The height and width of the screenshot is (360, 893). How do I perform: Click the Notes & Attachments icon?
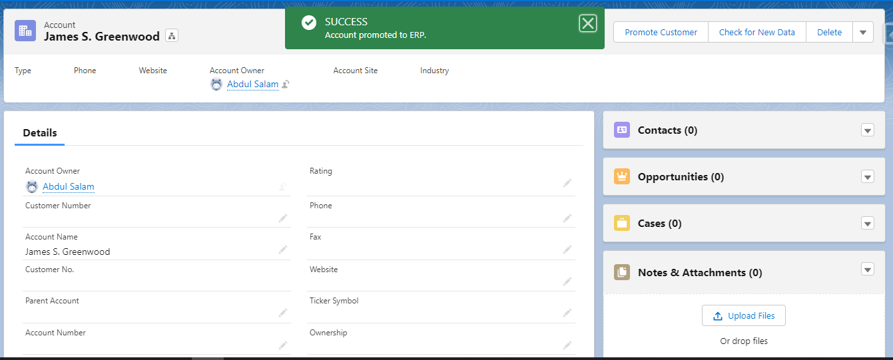click(622, 271)
